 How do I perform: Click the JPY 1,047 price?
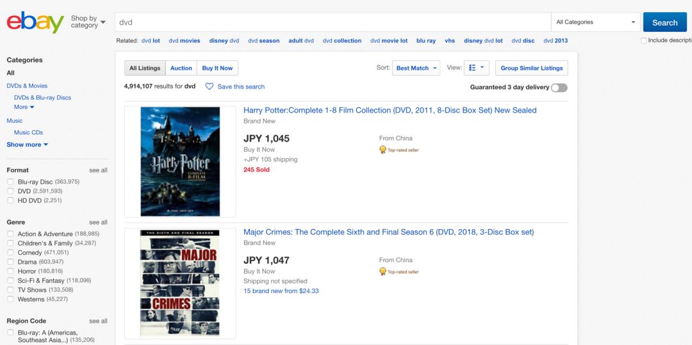[267, 260]
